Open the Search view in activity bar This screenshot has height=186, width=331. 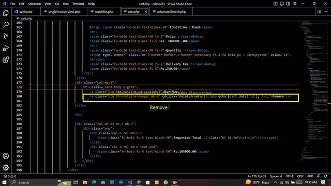click(x=6, y=25)
